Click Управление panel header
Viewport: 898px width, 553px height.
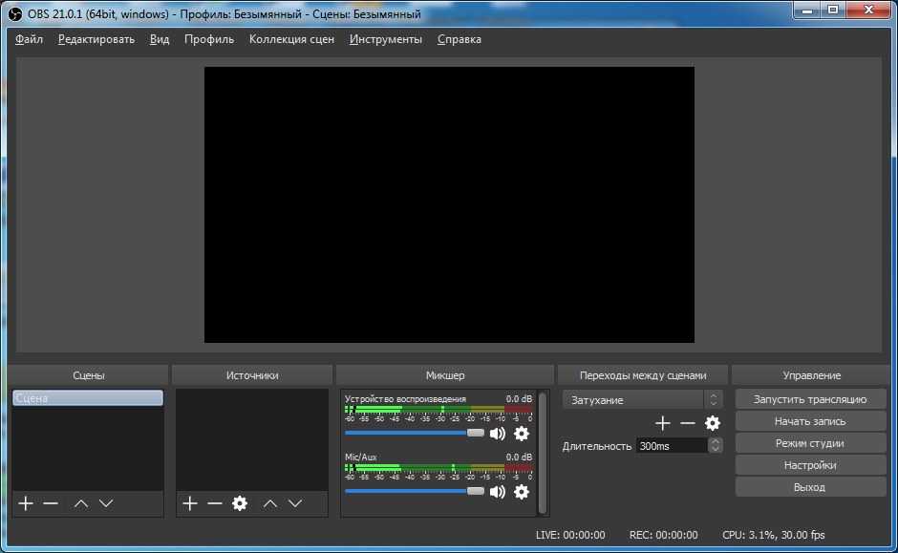tap(811, 375)
